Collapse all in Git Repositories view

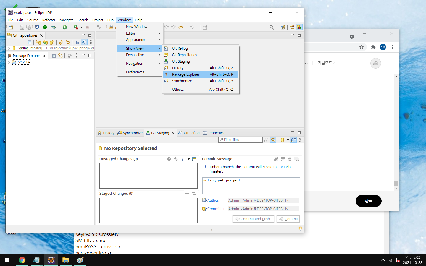point(29,42)
